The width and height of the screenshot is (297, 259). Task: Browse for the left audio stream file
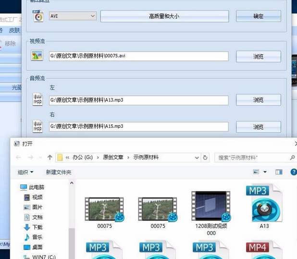[259, 100]
